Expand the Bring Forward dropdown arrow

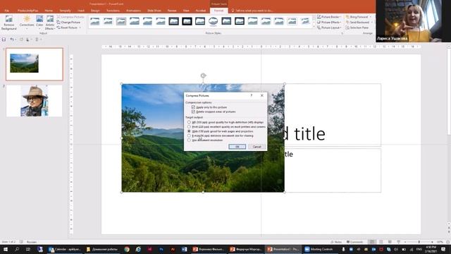point(371,17)
